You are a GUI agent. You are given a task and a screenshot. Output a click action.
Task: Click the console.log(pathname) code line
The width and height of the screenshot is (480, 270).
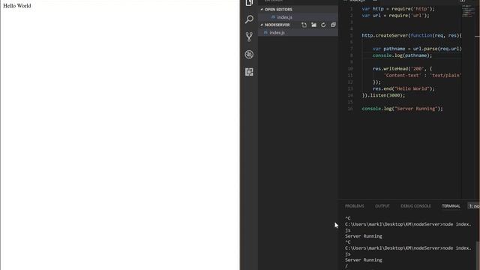pyautogui.click(x=402, y=55)
